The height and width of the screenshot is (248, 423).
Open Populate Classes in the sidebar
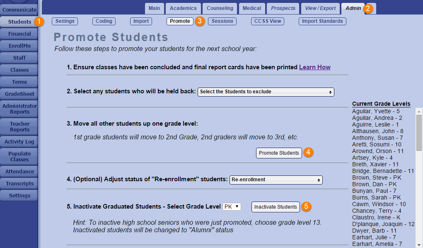pyautogui.click(x=19, y=156)
